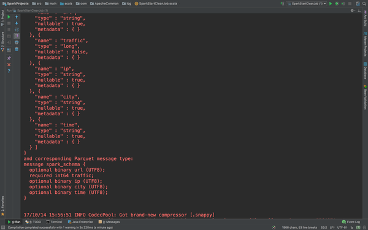Open the Favorites tool window tab
The width and height of the screenshot is (368, 230).
[2, 206]
